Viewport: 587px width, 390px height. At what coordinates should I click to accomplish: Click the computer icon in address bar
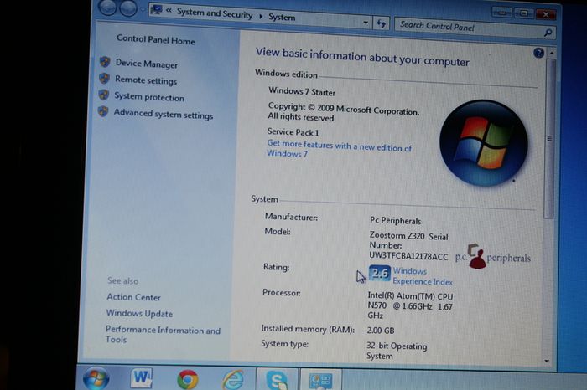(156, 9)
